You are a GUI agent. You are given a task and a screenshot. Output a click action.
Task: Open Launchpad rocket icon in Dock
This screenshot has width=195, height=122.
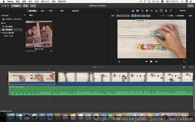(34, 117)
